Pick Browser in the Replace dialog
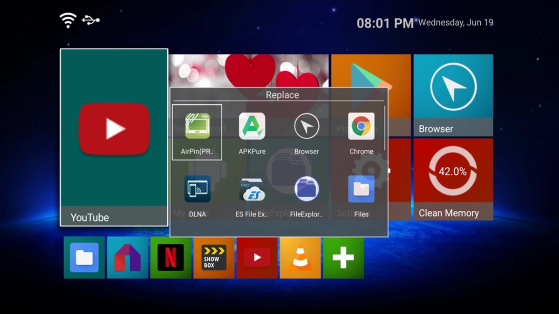This screenshot has width=559, height=314. (x=307, y=133)
